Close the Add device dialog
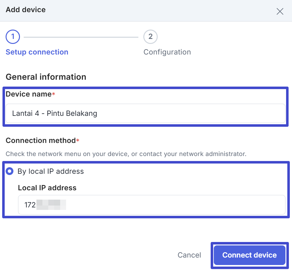 coord(280,12)
